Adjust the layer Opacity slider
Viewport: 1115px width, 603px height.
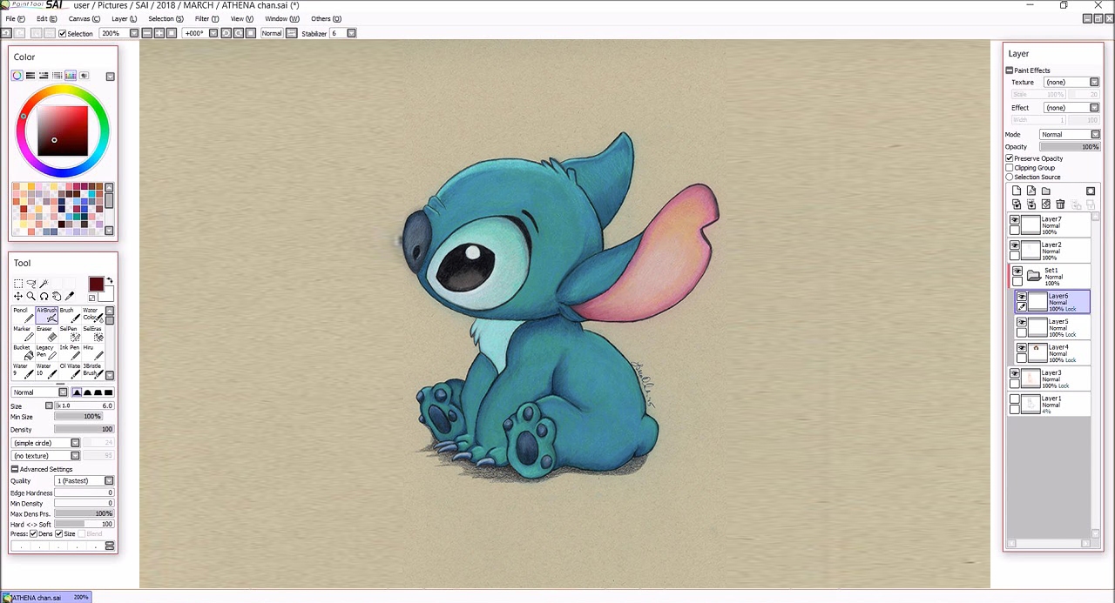1070,147
